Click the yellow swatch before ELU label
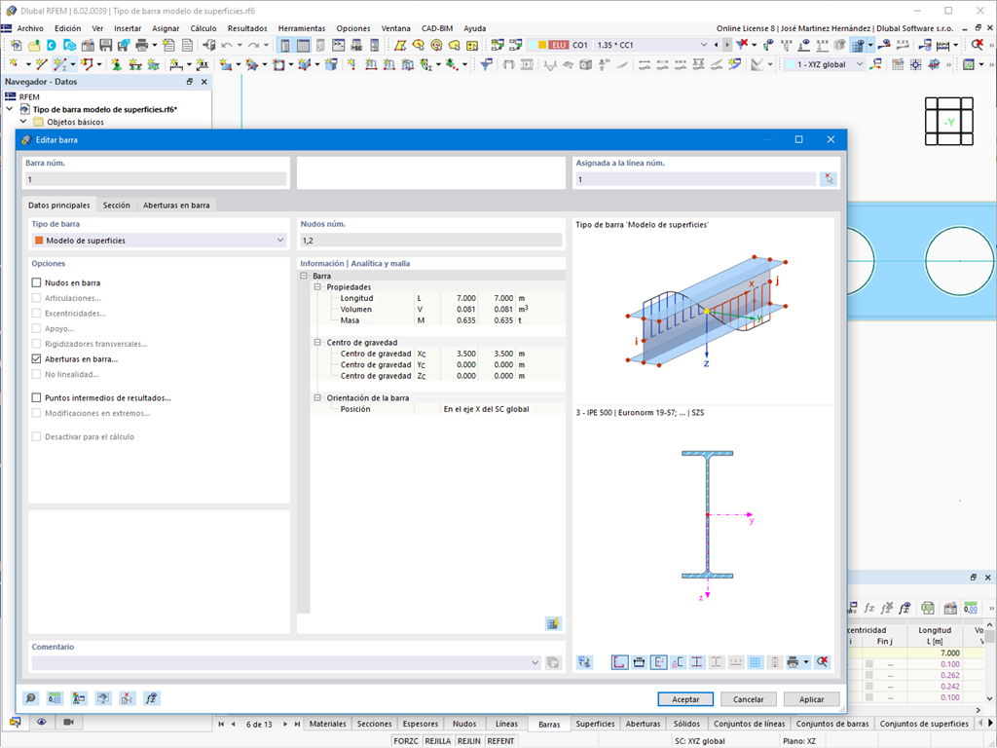Screen dimensions: 997x748 541,45
